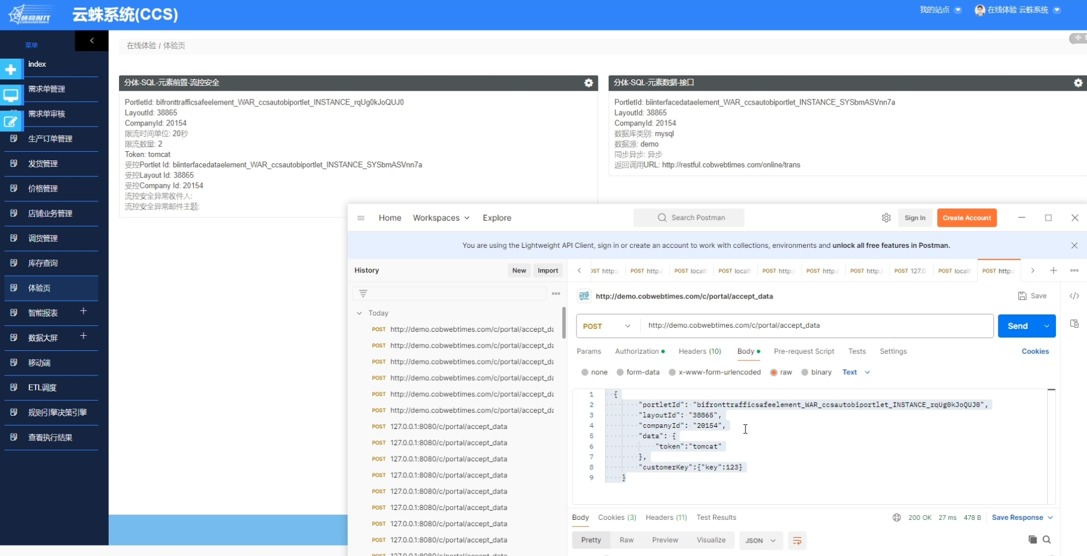Collapse the Today history group
This screenshot has height=556, width=1087.
[359, 313]
